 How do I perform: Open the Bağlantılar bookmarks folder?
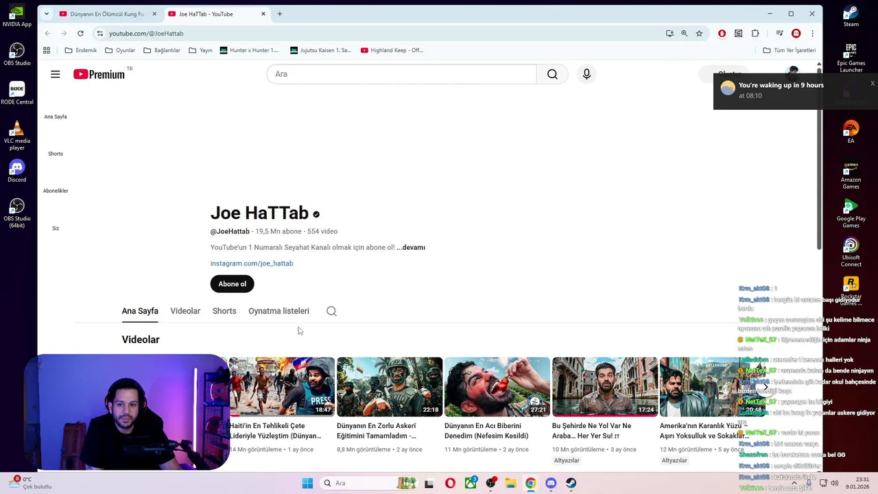161,50
